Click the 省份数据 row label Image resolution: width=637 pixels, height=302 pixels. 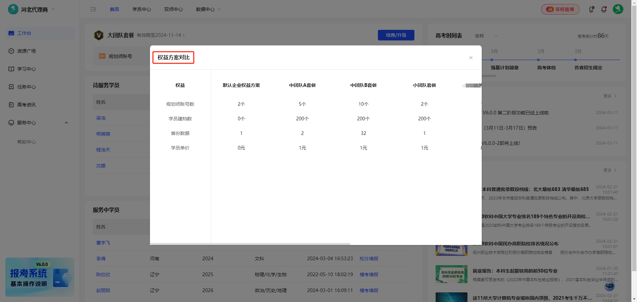point(180,133)
